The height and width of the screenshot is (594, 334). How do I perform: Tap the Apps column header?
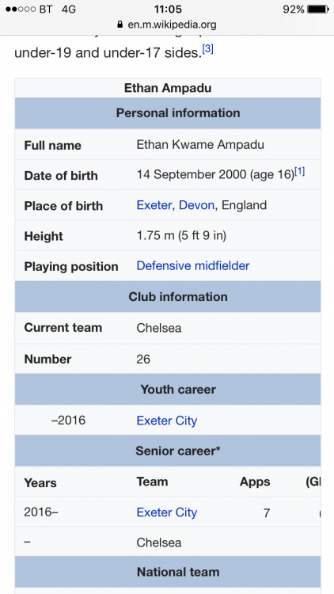coord(255,482)
